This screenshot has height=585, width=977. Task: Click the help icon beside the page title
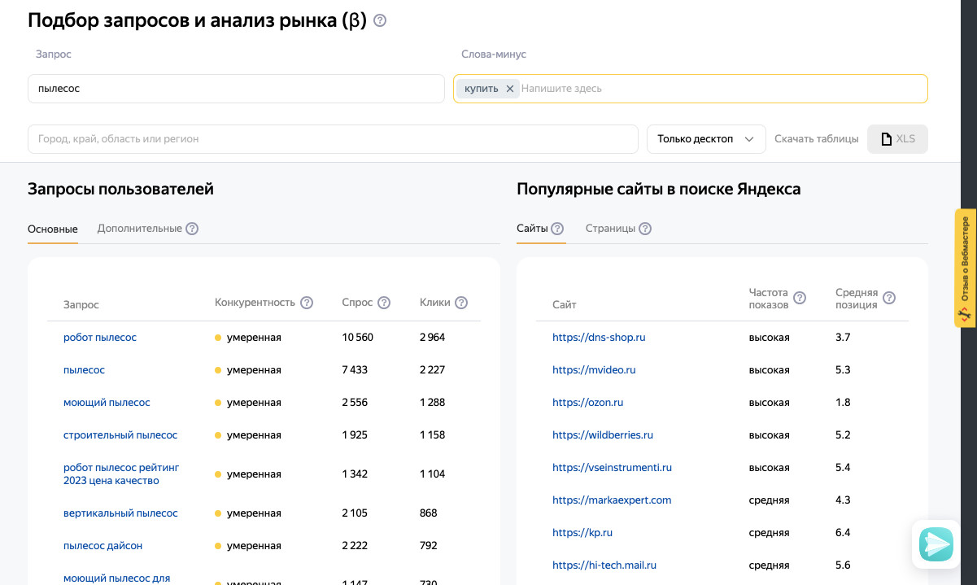point(380,21)
